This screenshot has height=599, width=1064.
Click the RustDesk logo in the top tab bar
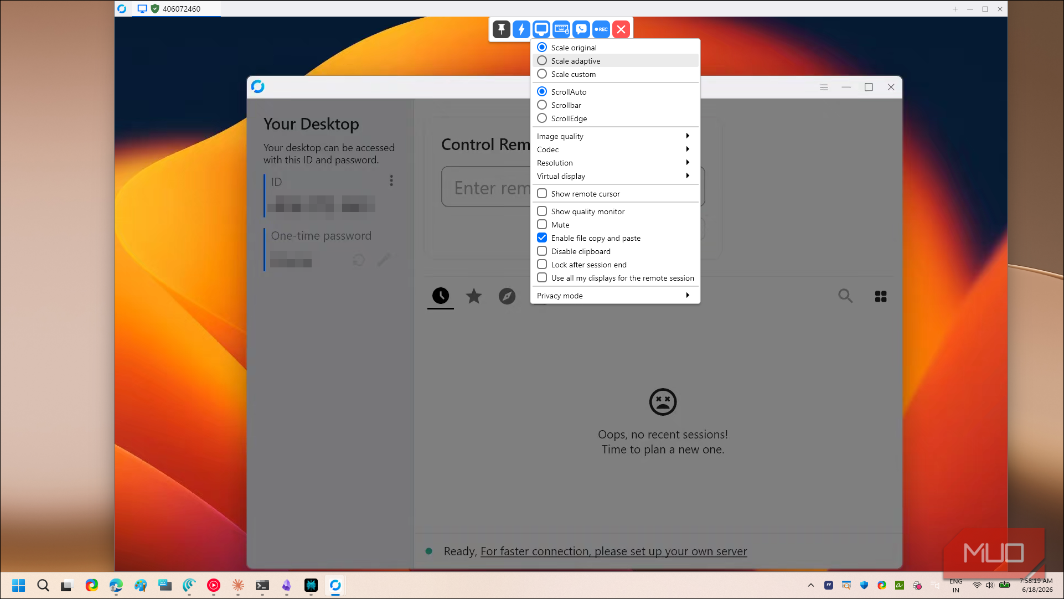point(122,9)
